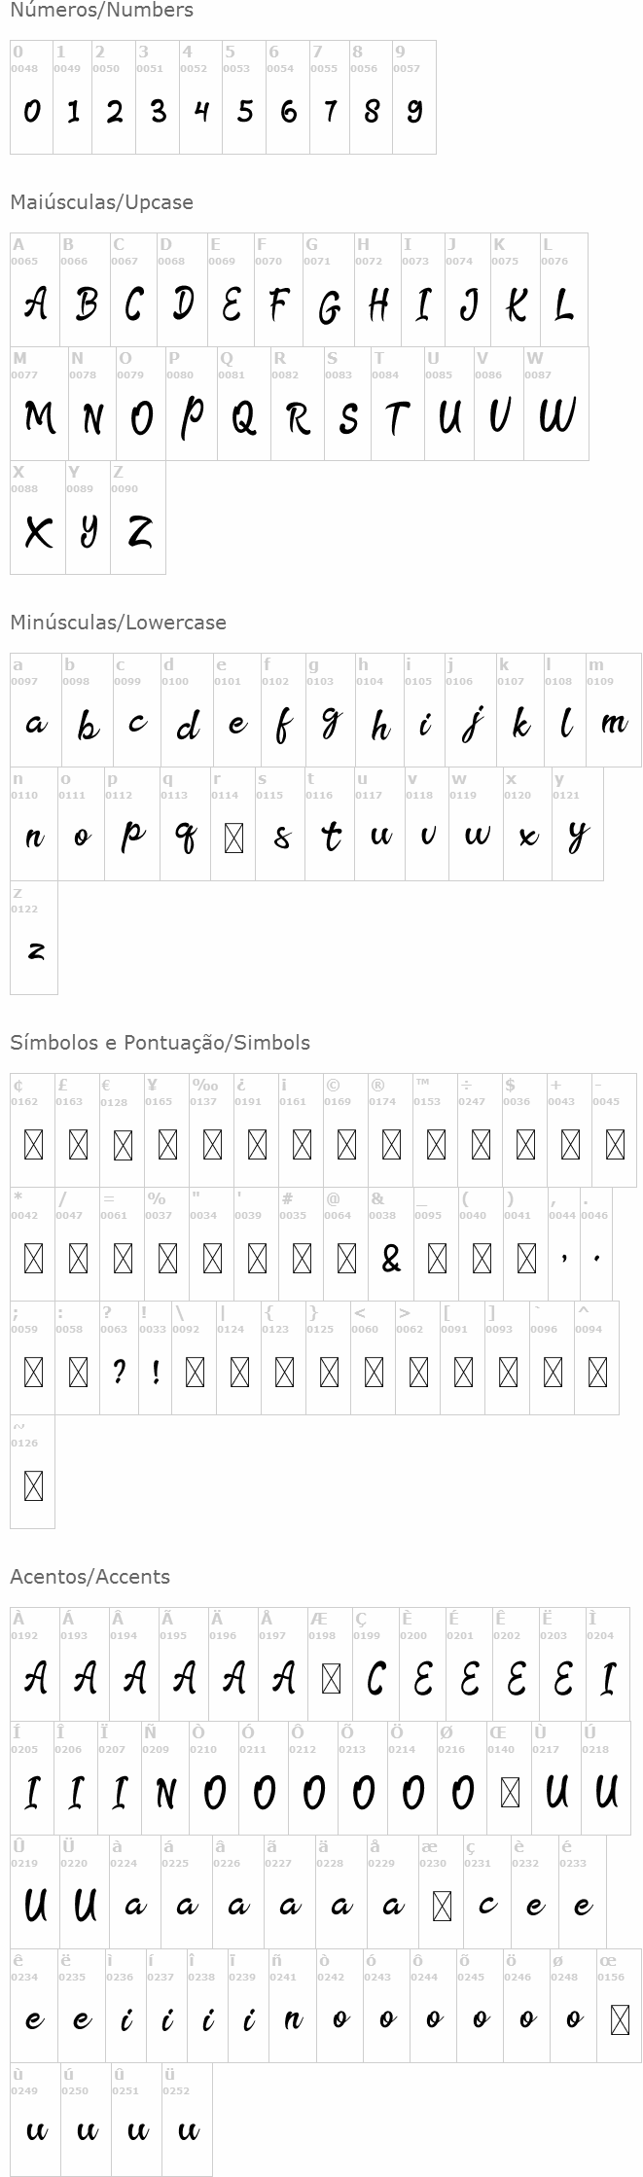Select the question mark glyph cell
Screen dimensions: 643x2177
tap(118, 1358)
